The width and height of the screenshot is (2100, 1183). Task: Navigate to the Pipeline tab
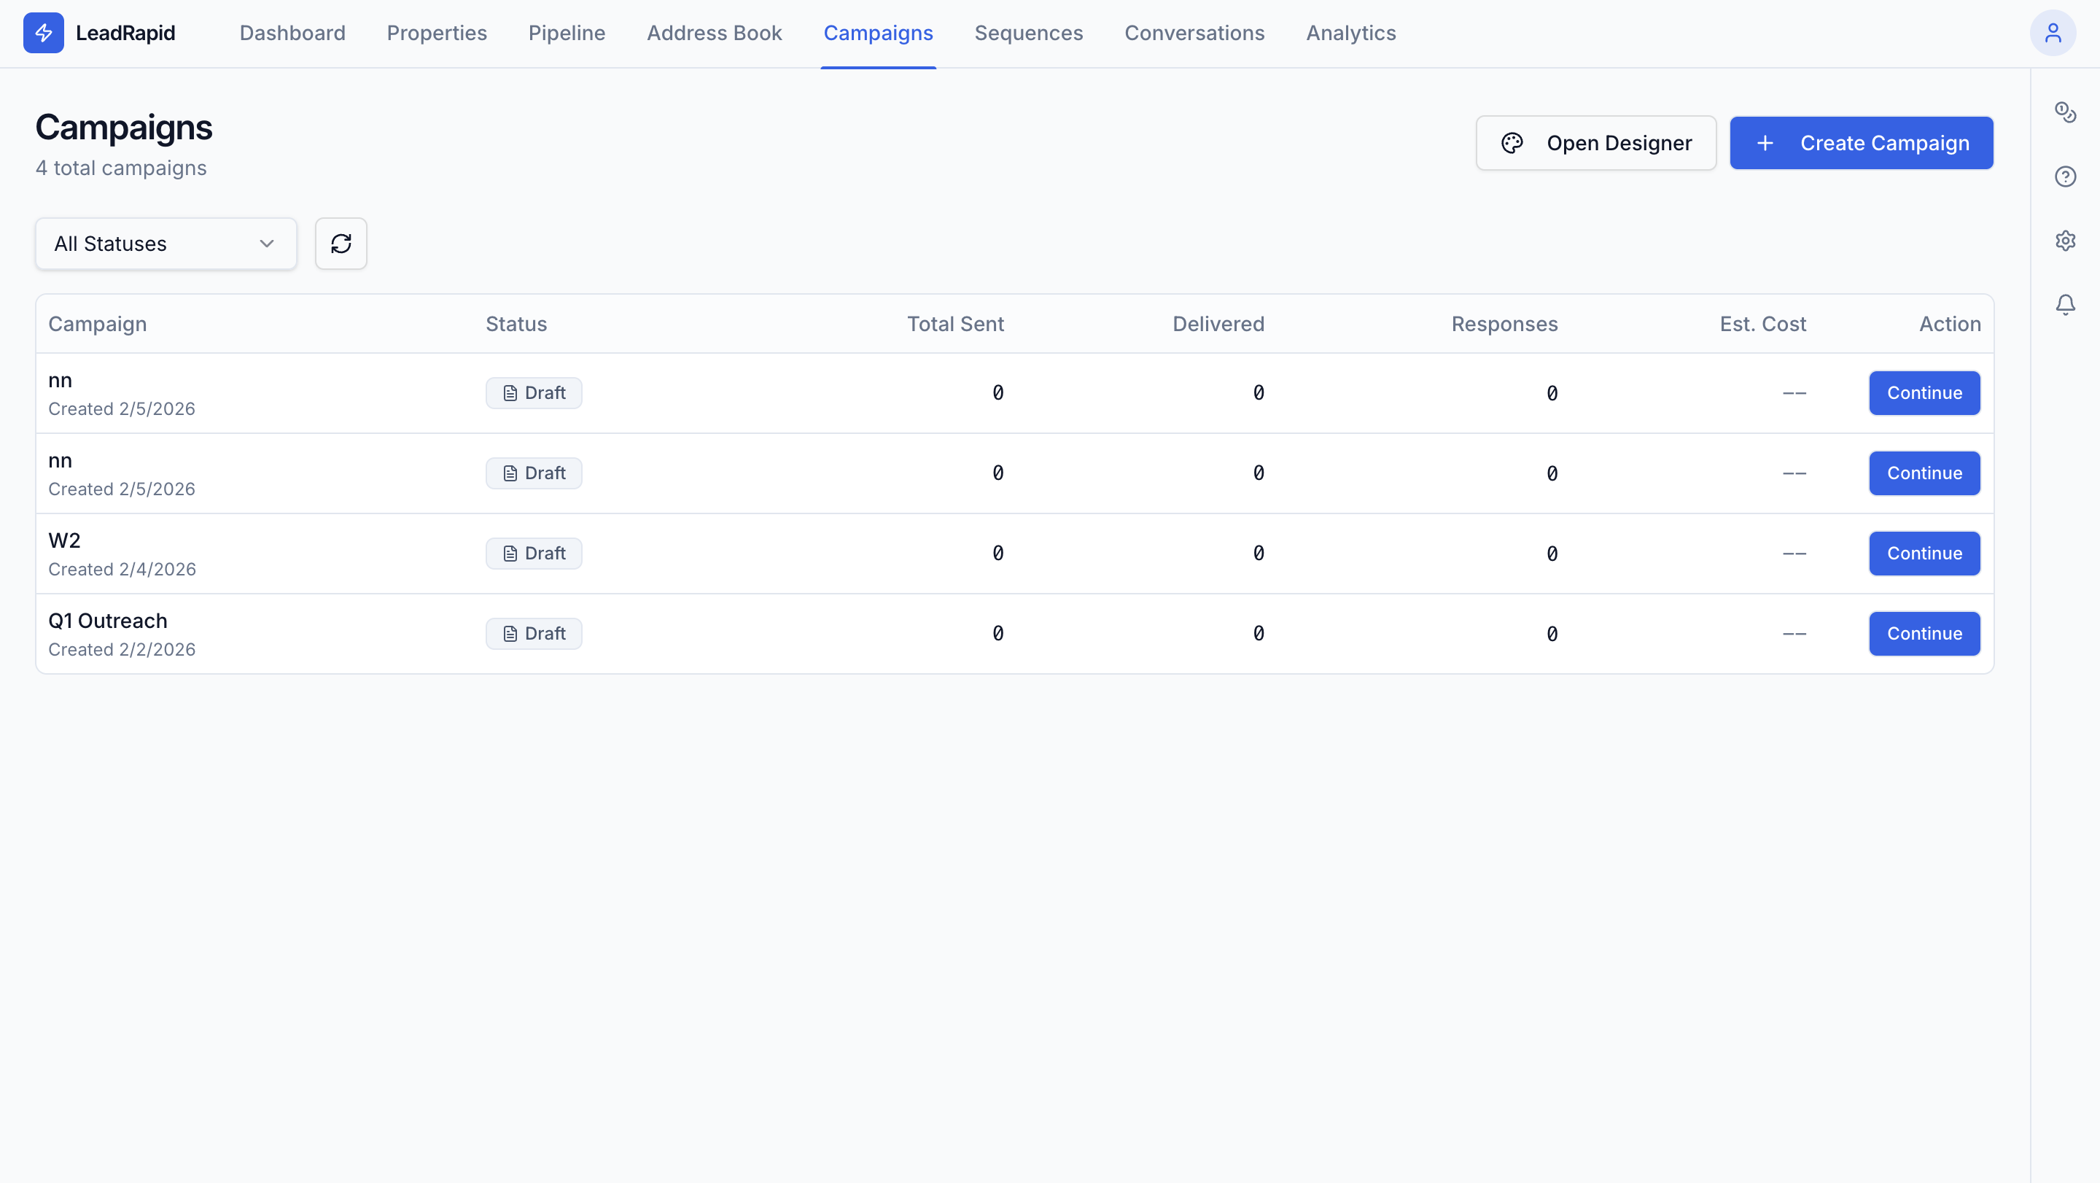click(x=566, y=33)
